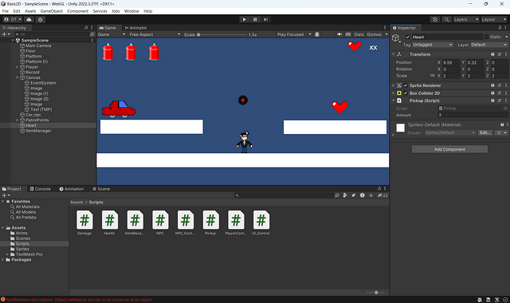Screen dimensions: 510x303
Task: Toggle the Heart object active checkbox
Action: click(408, 37)
